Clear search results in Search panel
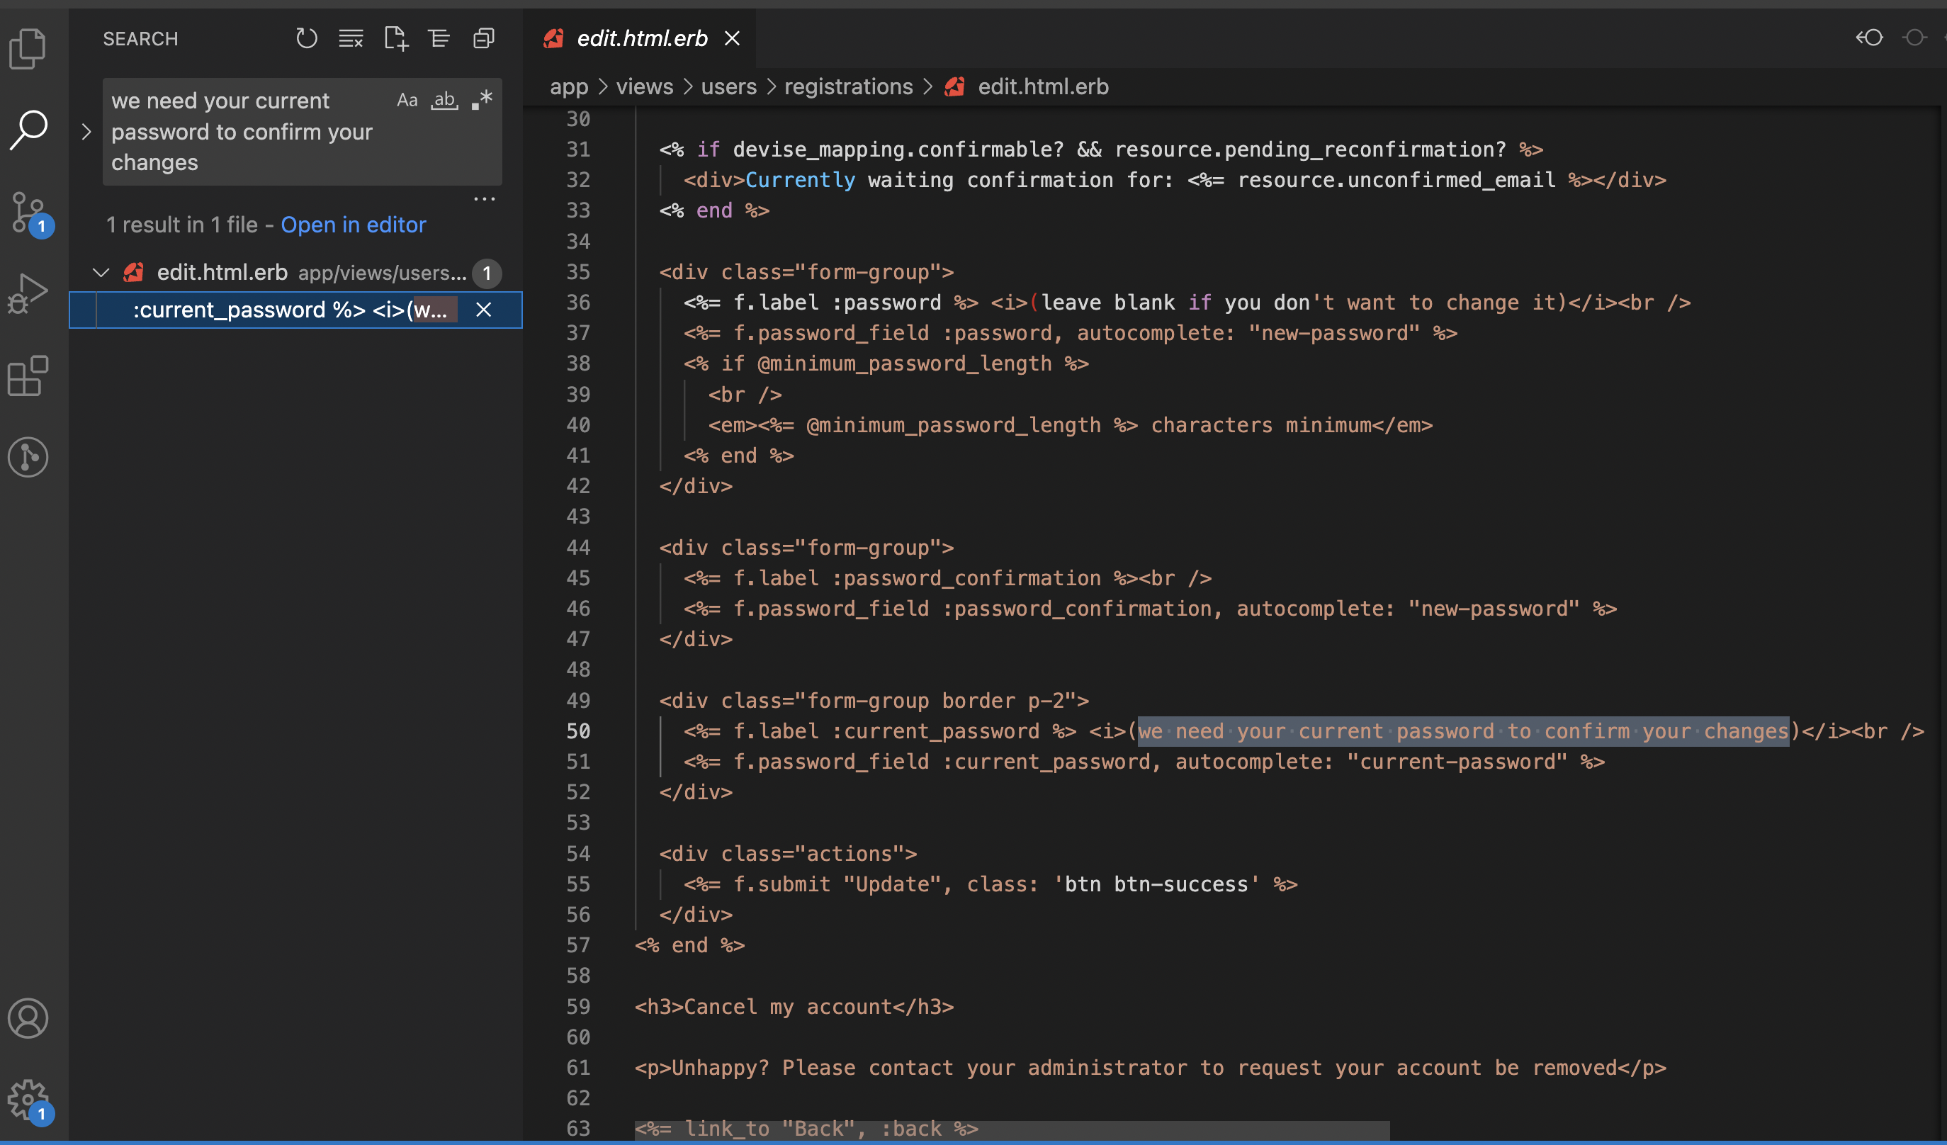 351,38
